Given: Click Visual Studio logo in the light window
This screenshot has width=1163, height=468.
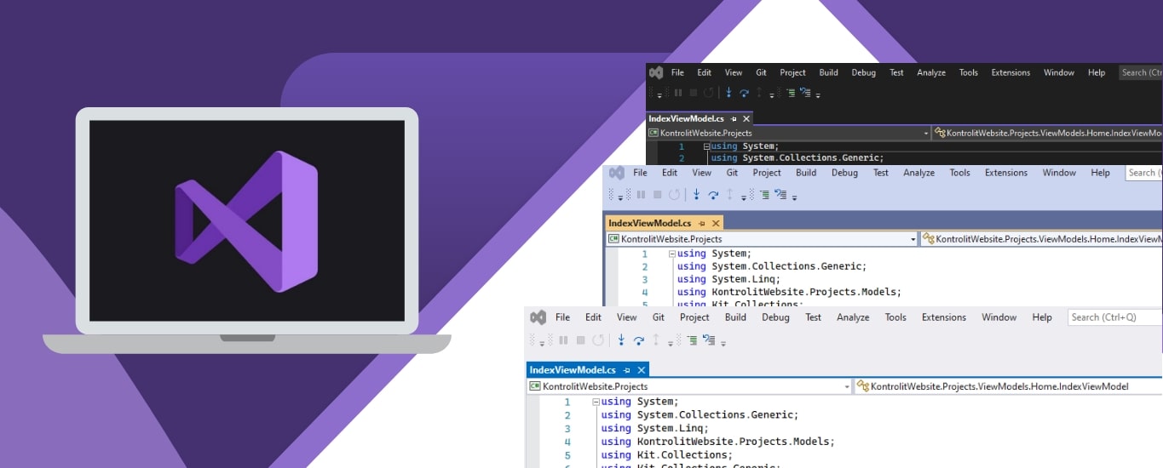Looking at the screenshot, I should click(538, 317).
